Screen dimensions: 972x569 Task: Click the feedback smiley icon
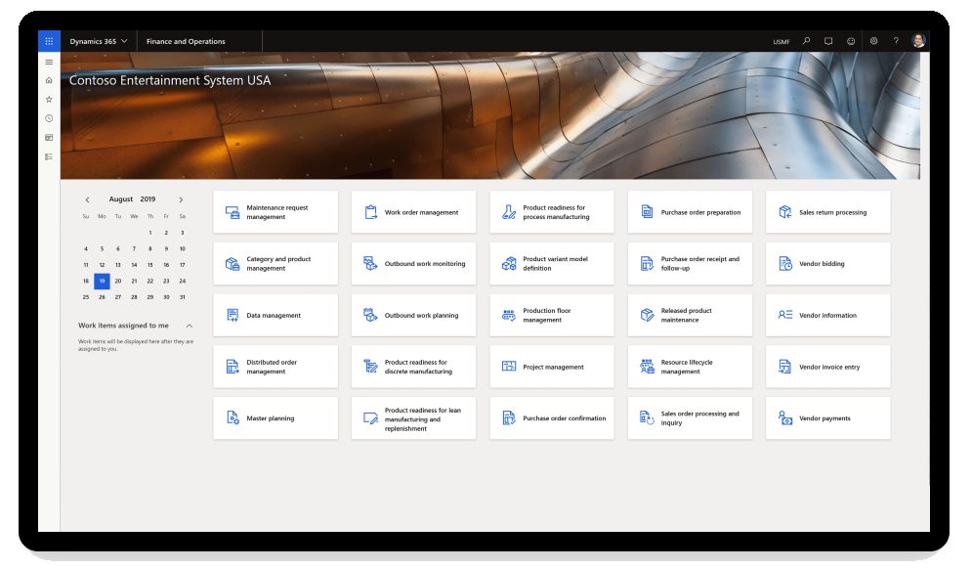pos(851,41)
